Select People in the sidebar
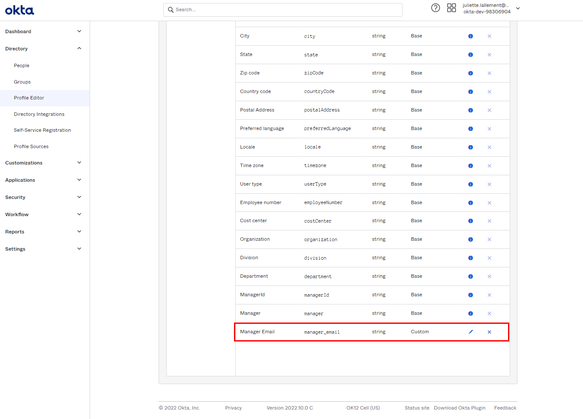This screenshot has height=419, width=583. 21,65
